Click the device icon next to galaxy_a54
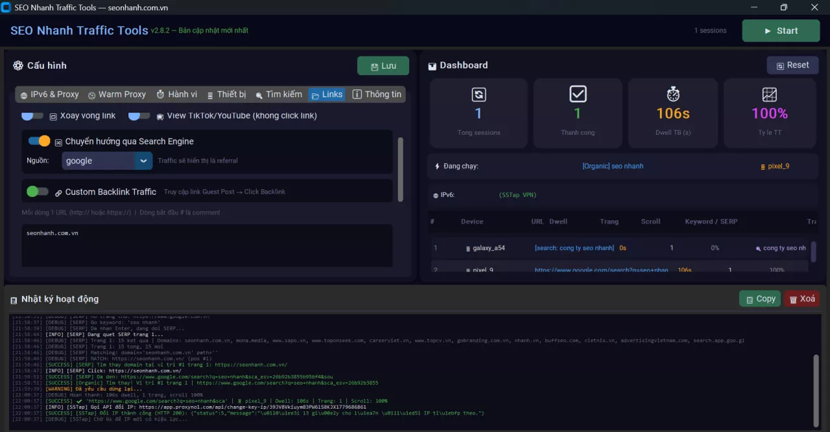This screenshot has height=432, width=830. pyautogui.click(x=468, y=248)
